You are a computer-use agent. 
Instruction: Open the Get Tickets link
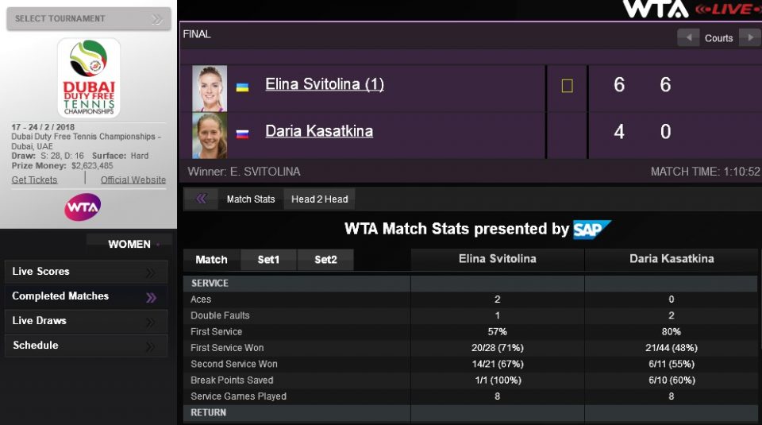tap(35, 180)
